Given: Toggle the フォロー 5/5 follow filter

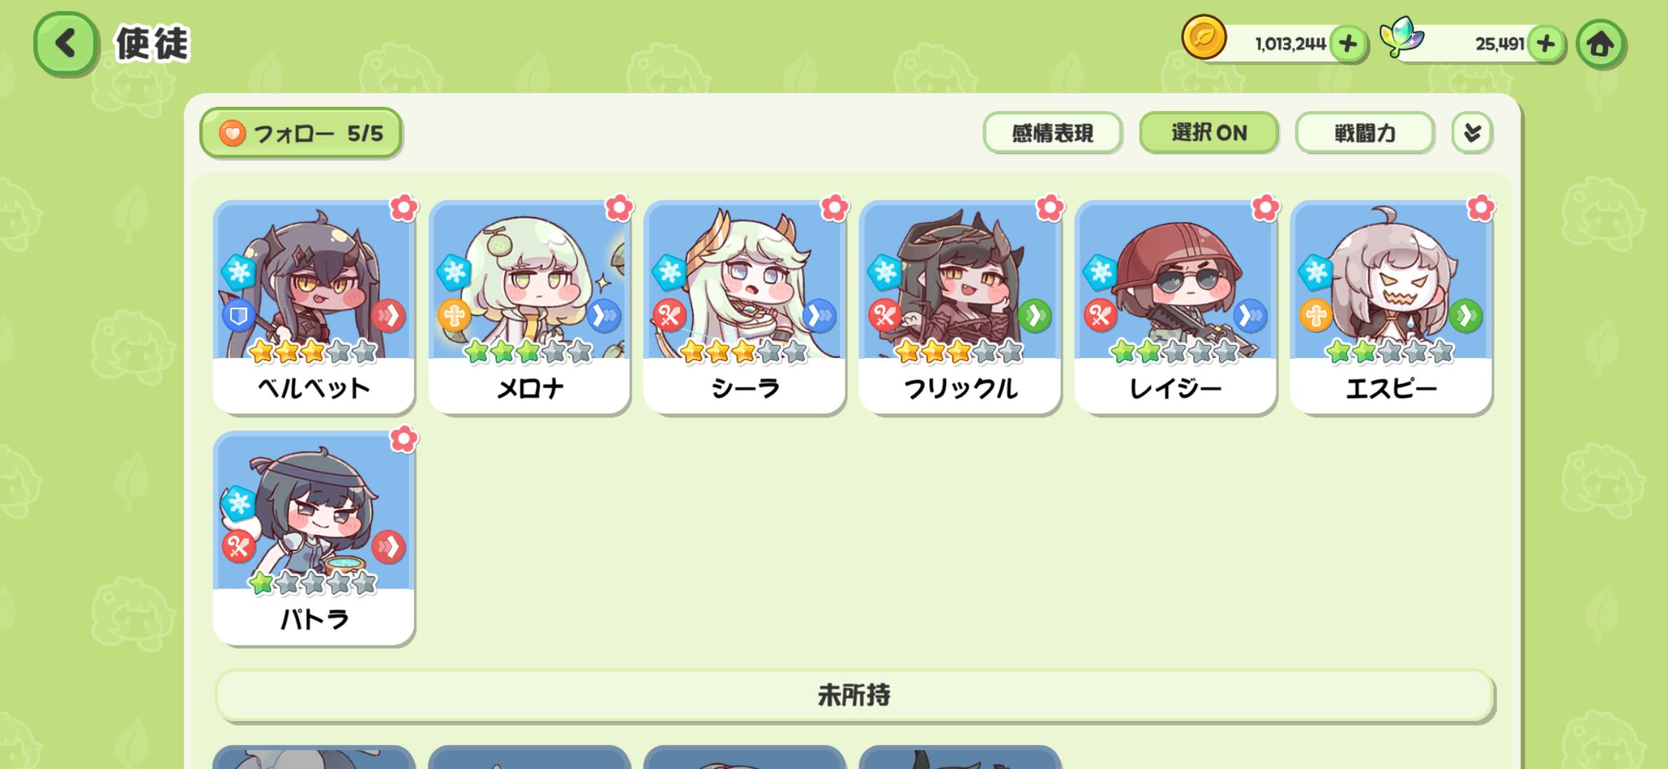Looking at the screenshot, I should click(x=301, y=132).
